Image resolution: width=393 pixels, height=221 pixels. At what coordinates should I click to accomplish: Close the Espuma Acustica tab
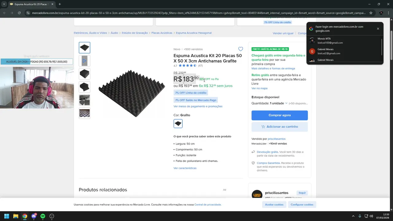point(52,4)
